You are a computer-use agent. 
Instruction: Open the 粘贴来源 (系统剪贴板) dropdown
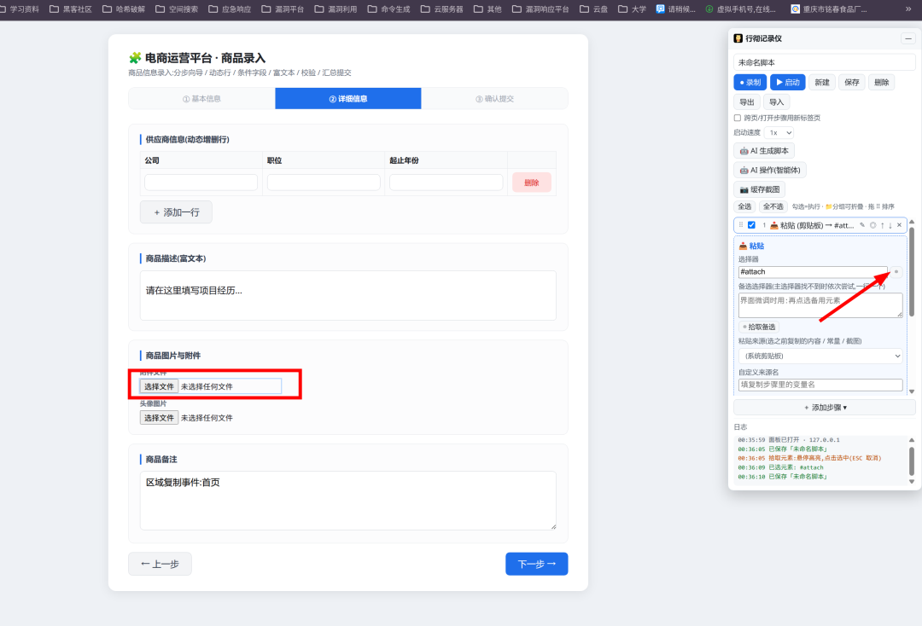tap(820, 356)
